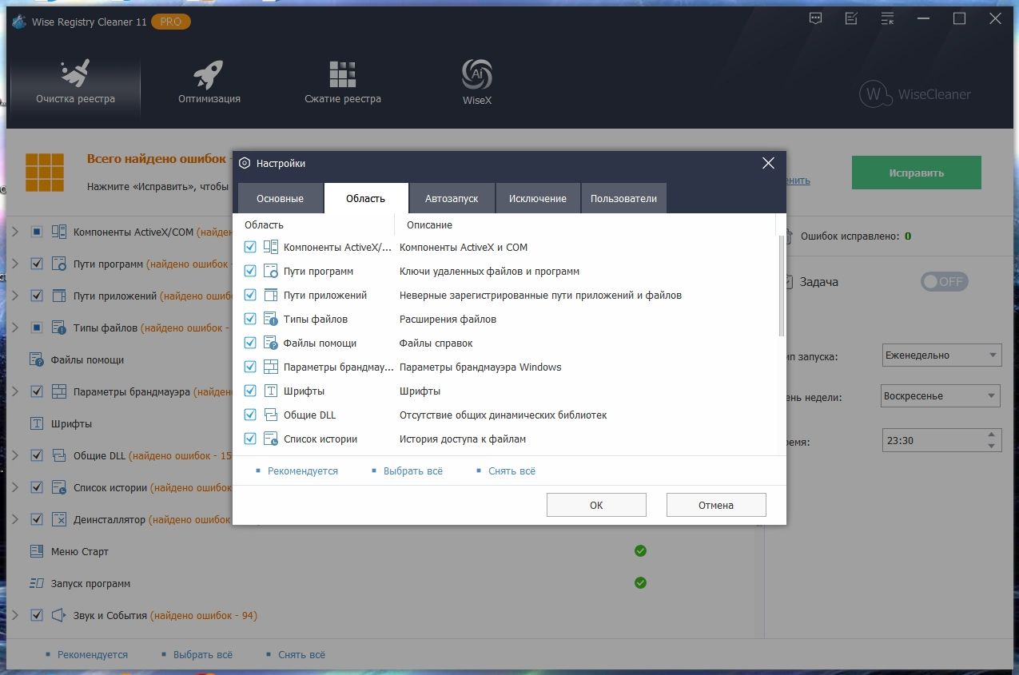
Task: Open the WiseX AI icon
Action: (476, 74)
